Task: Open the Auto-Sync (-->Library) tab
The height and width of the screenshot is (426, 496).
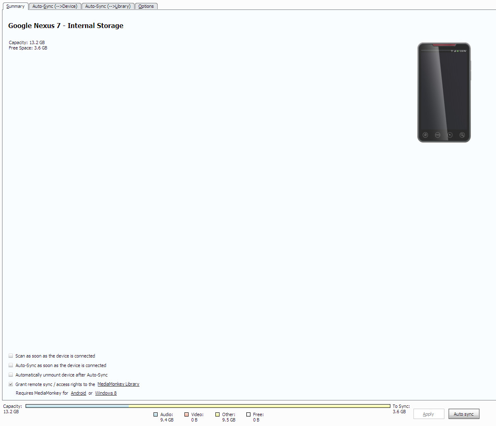Action: click(108, 6)
